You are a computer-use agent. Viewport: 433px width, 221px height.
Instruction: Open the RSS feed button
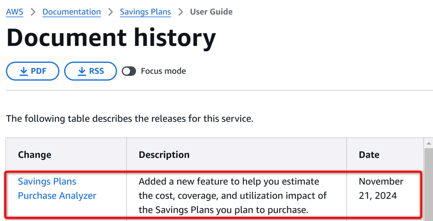pos(91,71)
